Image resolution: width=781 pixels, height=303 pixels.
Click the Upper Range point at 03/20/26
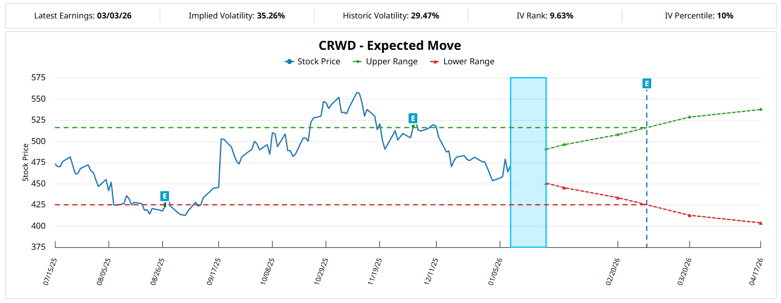pyautogui.click(x=689, y=117)
